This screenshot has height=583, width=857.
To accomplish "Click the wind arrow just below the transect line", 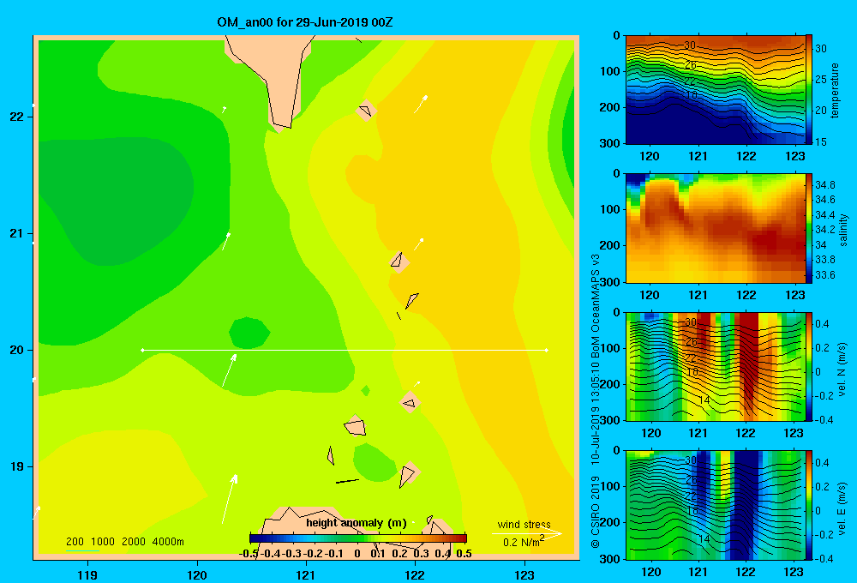I will (x=229, y=370).
